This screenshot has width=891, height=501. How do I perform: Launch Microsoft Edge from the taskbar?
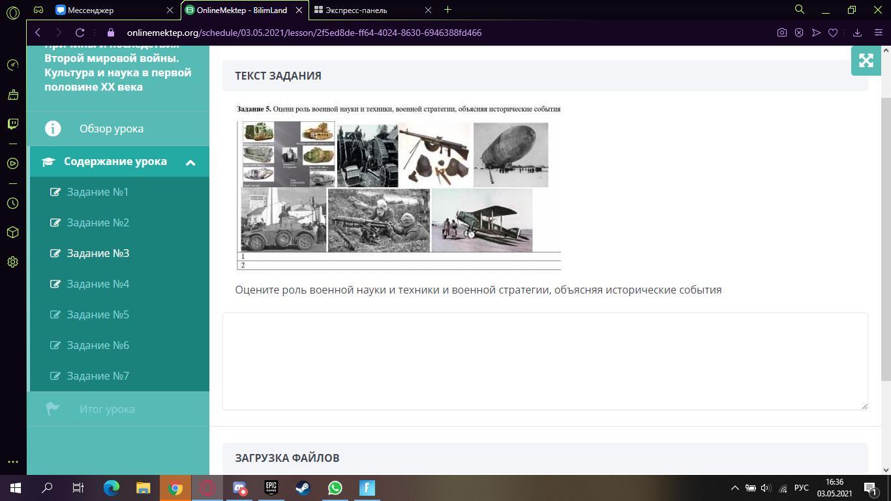click(112, 488)
